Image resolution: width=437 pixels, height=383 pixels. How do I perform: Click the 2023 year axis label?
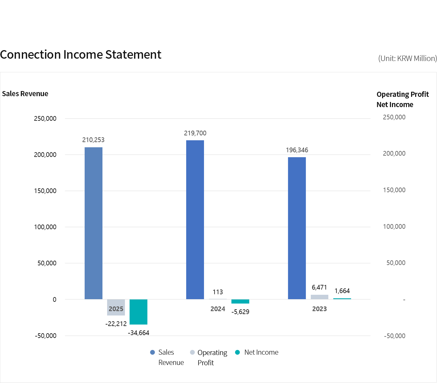319,309
